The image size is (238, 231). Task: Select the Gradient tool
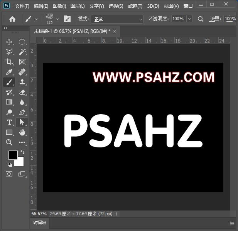point(9,102)
